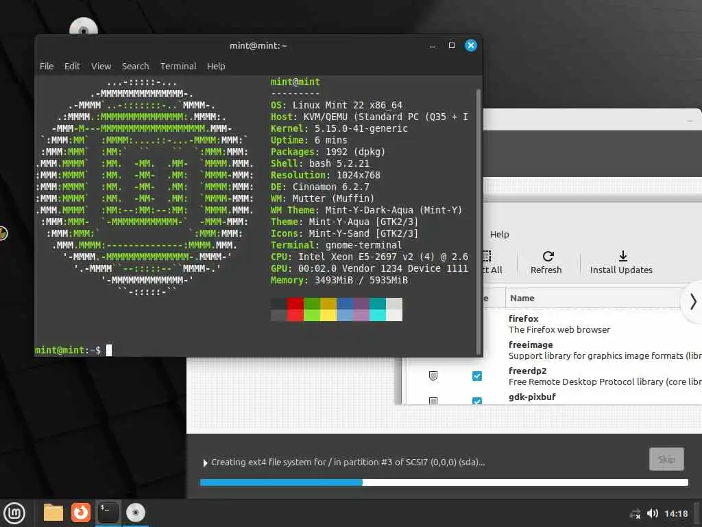Click the Refresh icon in Update Manager
This screenshot has width=702, height=527.
(548, 256)
